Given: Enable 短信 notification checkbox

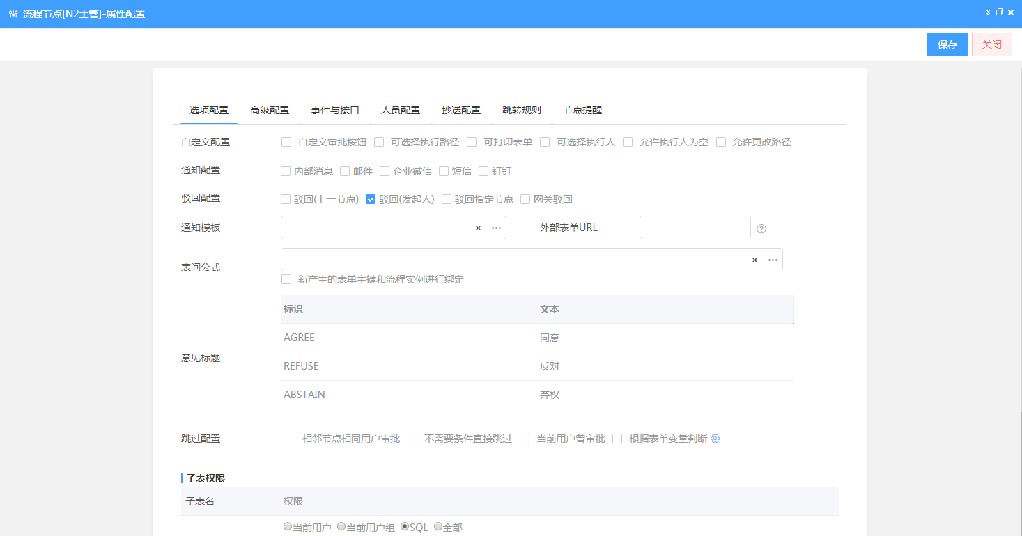Looking at the screenshot, I should click(444, 171).
